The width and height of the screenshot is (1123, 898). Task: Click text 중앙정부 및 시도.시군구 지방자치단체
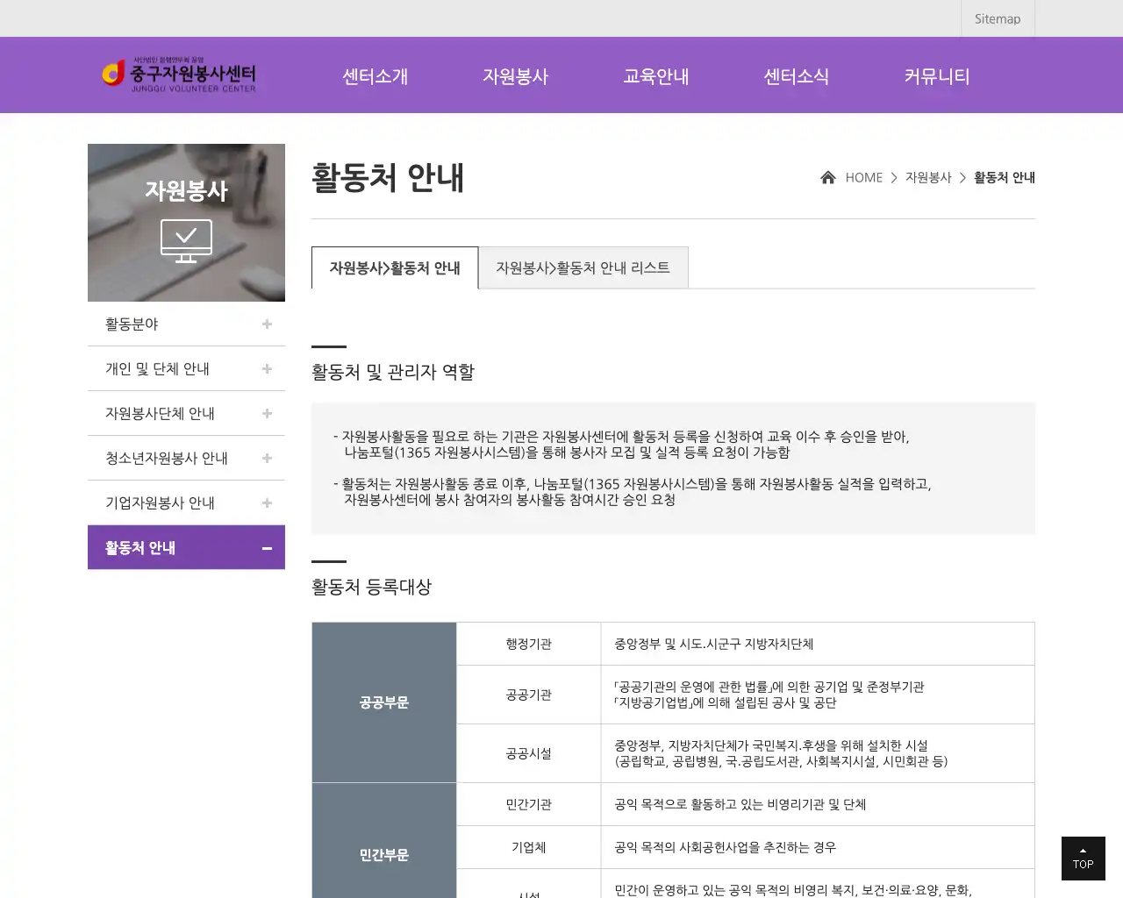pyautogui.click(x=714, y=644)
